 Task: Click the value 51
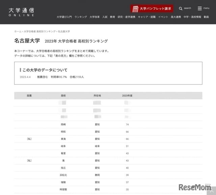[127, 146]
